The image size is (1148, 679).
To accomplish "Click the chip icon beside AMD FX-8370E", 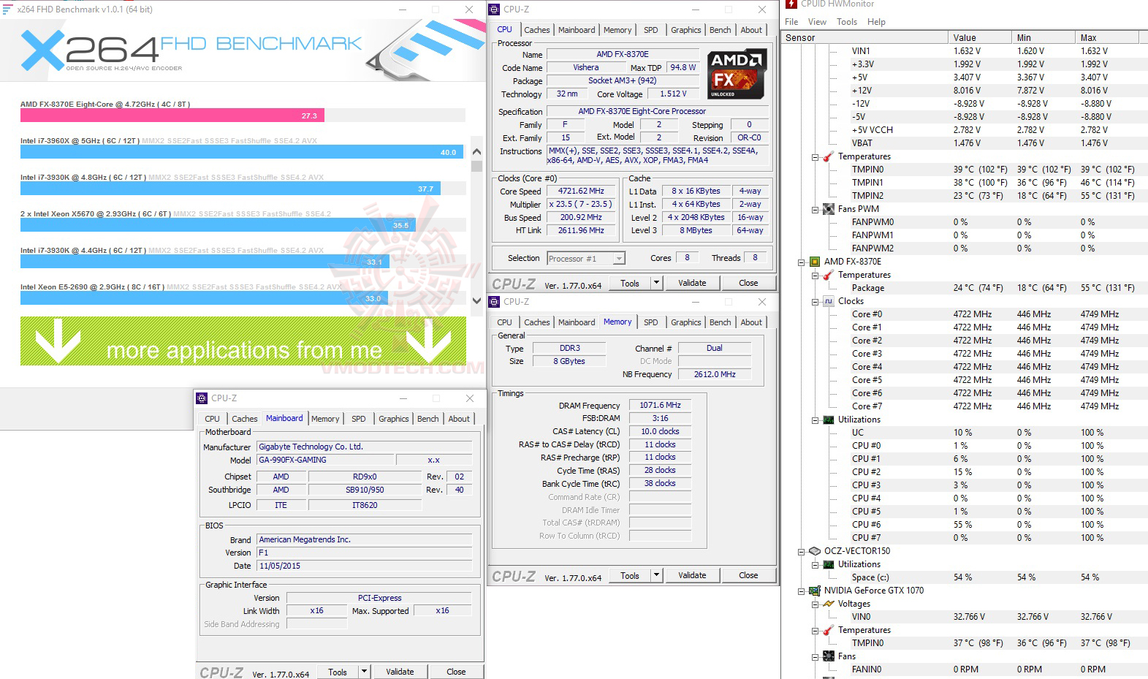I will pyautogui.click(x=815, y=262).
